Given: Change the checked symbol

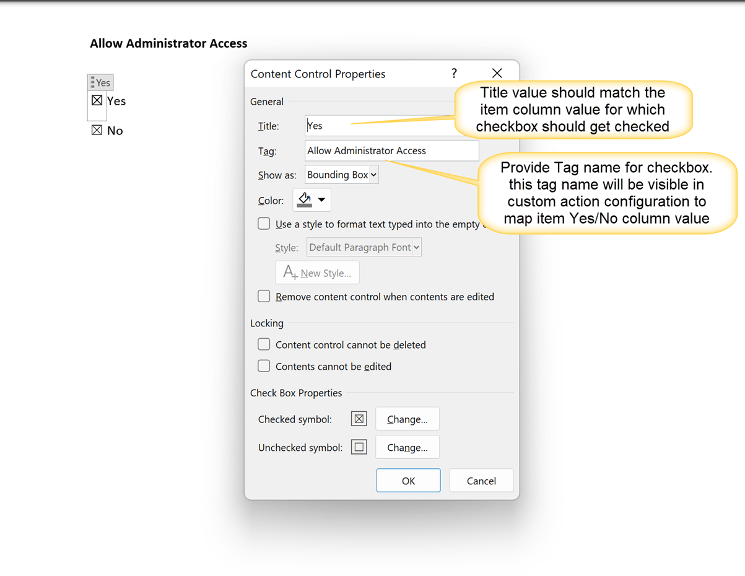Looking at the screenshot, I should coord(407,418).
